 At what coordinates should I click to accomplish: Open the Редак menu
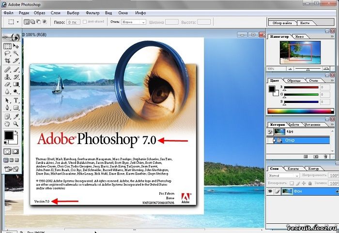24,13
